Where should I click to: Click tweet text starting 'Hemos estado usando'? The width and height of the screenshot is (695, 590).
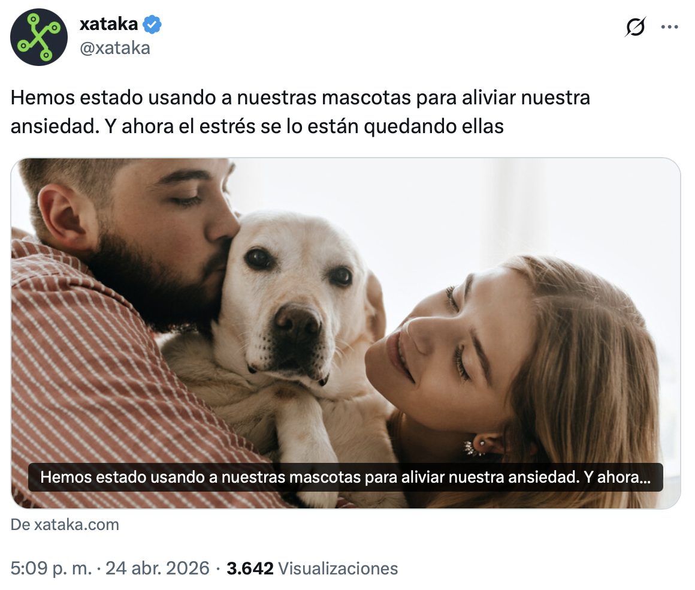pos(300,98)
